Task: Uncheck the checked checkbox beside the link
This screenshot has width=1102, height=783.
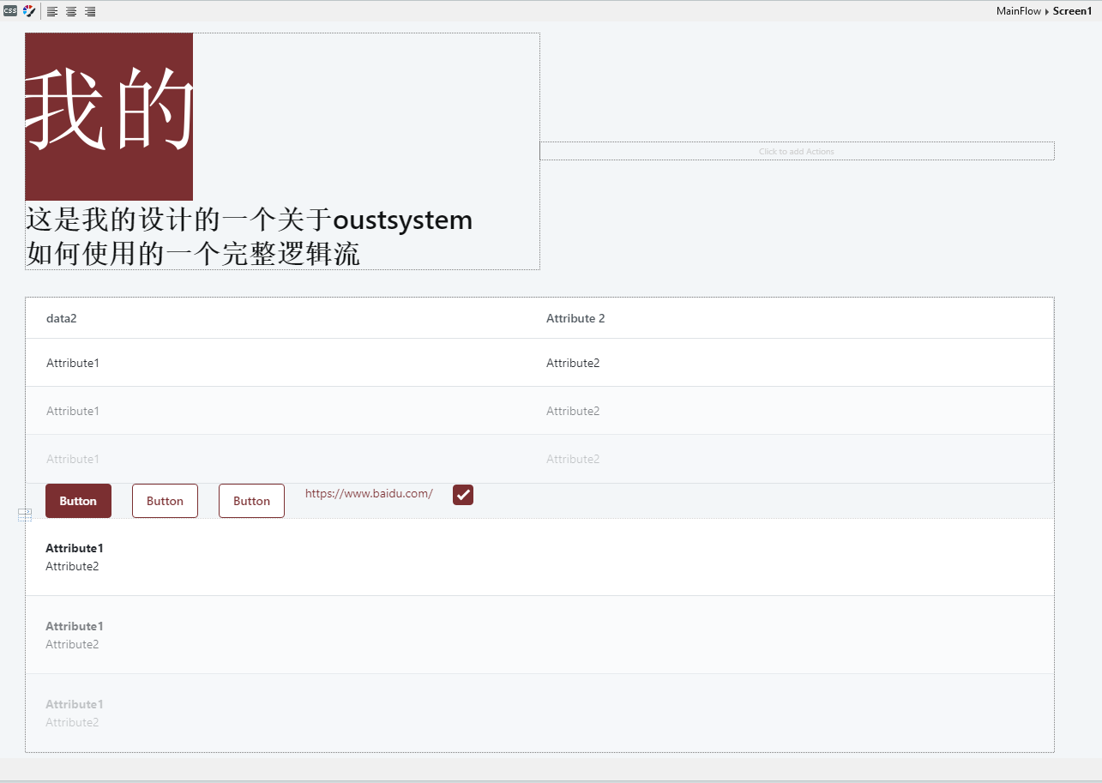Action: 463,495
